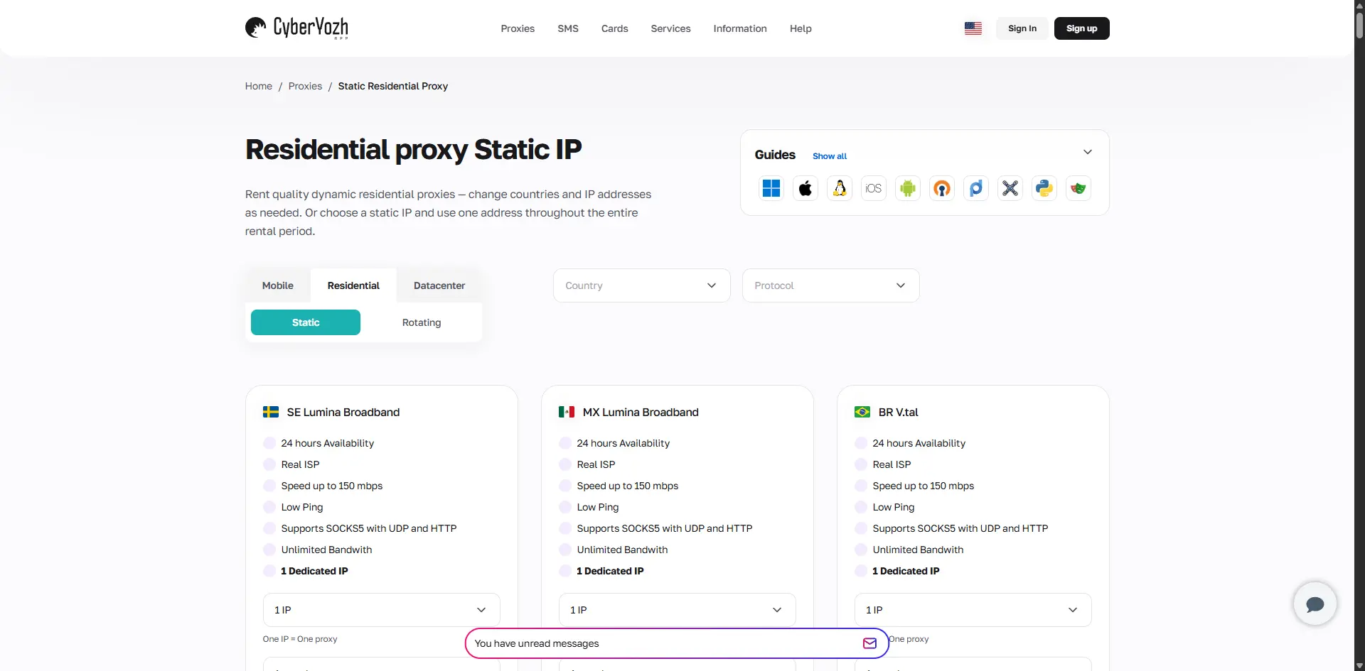Open the Python guide icon
The width and height of the screenshot is (1365, 671).
[x=1044, y=188]
